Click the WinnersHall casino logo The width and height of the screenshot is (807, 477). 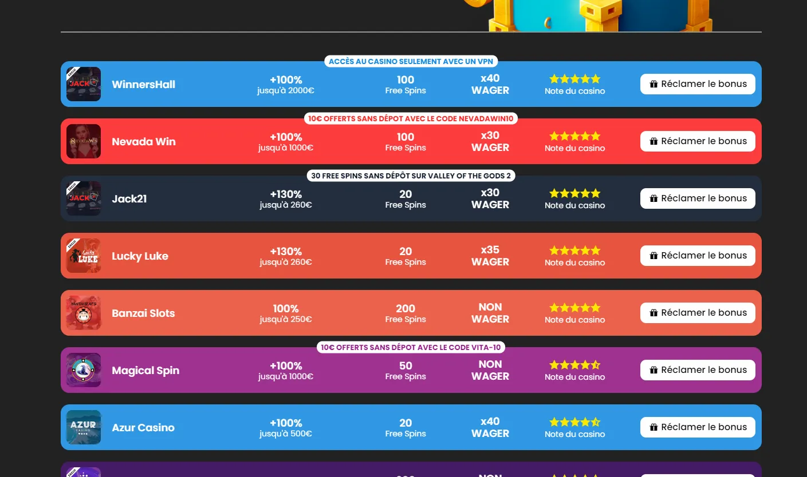click(83, 84)
